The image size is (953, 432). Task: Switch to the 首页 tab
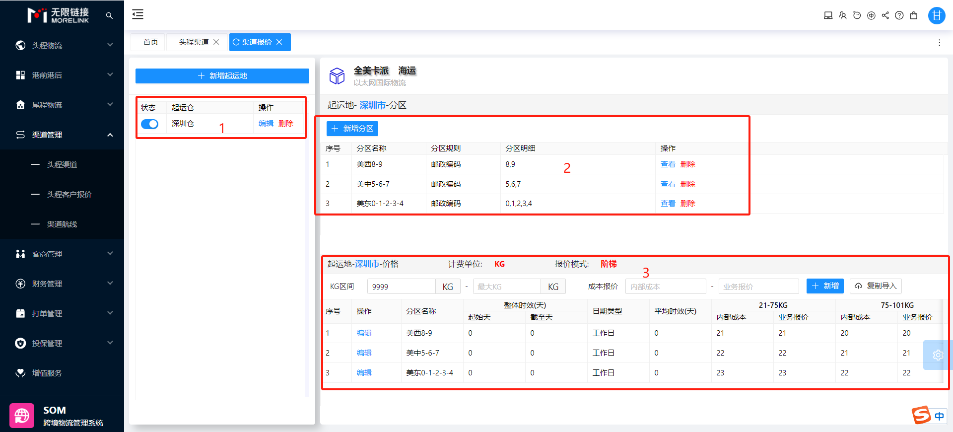click(150, 42)
